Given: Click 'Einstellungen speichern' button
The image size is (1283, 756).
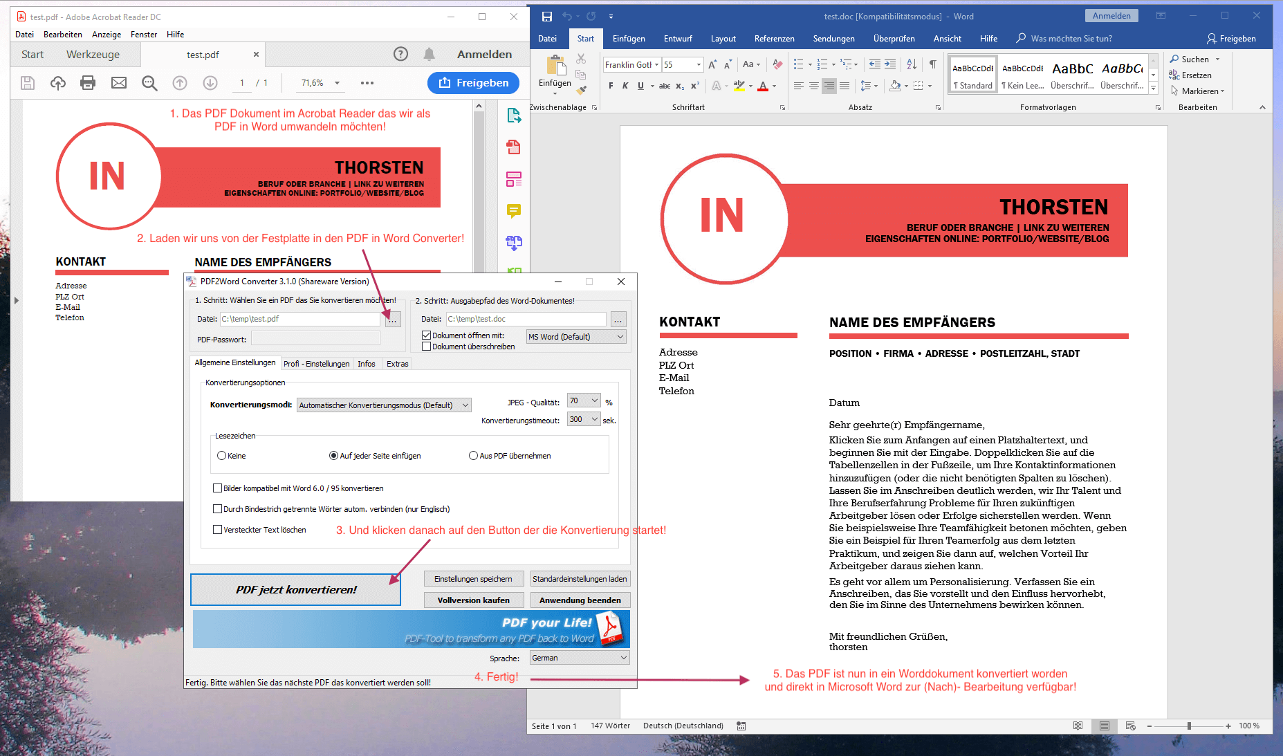Looking at the screenshot, I should click(x=473, y=579).
